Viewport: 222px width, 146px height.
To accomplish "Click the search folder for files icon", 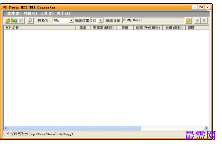I will click(x=15, y=21).
